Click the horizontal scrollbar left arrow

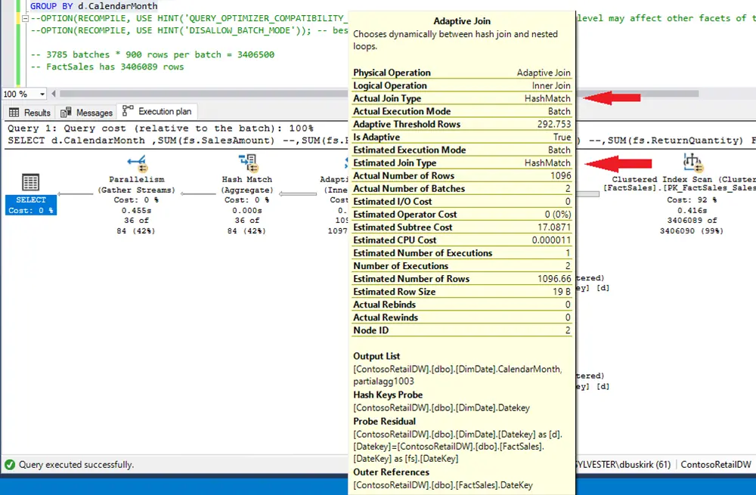54,94
